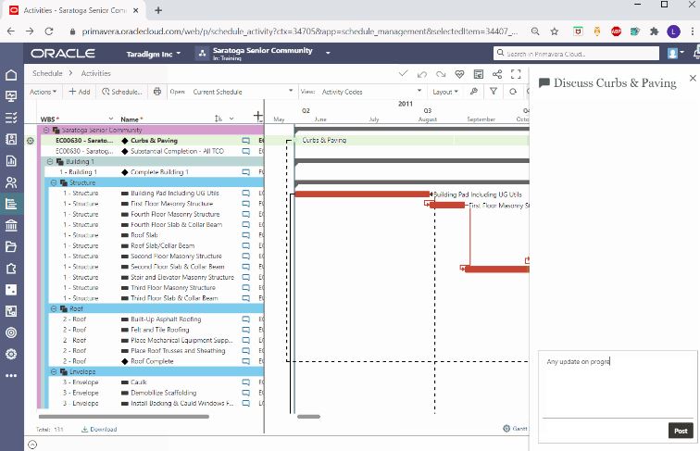Screen dimensions: 700x451
Task: Click the Undo arrow icon
Action: [422, 74]
